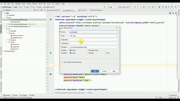This screenshot has height=101, width=180.
Task: Click the class gutter icon on line 2
Action: click(51, 19)
